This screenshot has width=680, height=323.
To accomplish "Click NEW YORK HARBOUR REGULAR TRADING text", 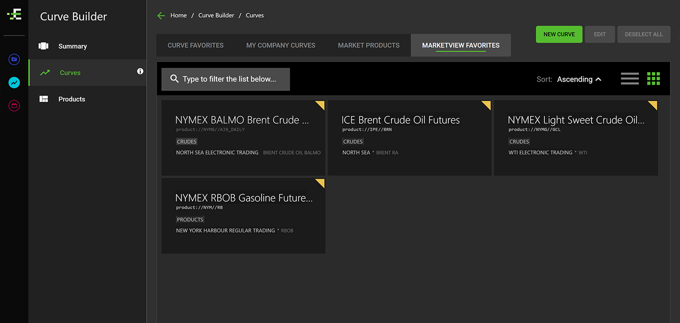I will coord(225,230).
